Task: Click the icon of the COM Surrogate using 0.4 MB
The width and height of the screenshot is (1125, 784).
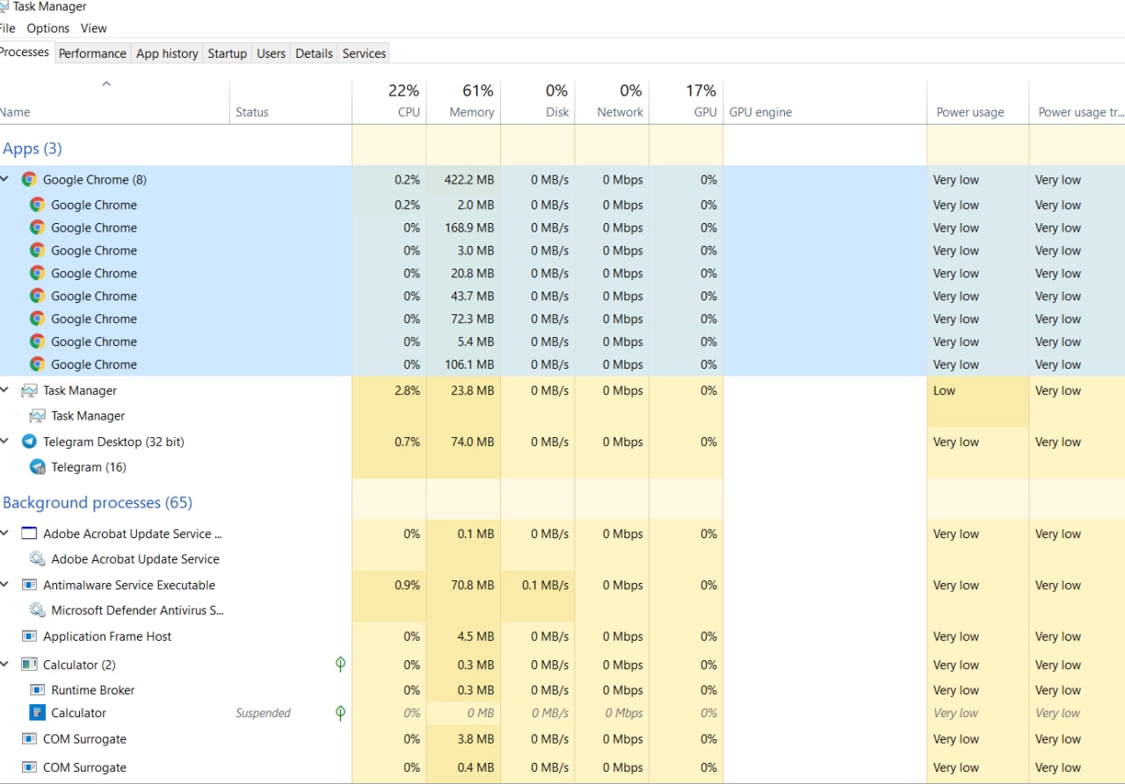Action: 29,767
